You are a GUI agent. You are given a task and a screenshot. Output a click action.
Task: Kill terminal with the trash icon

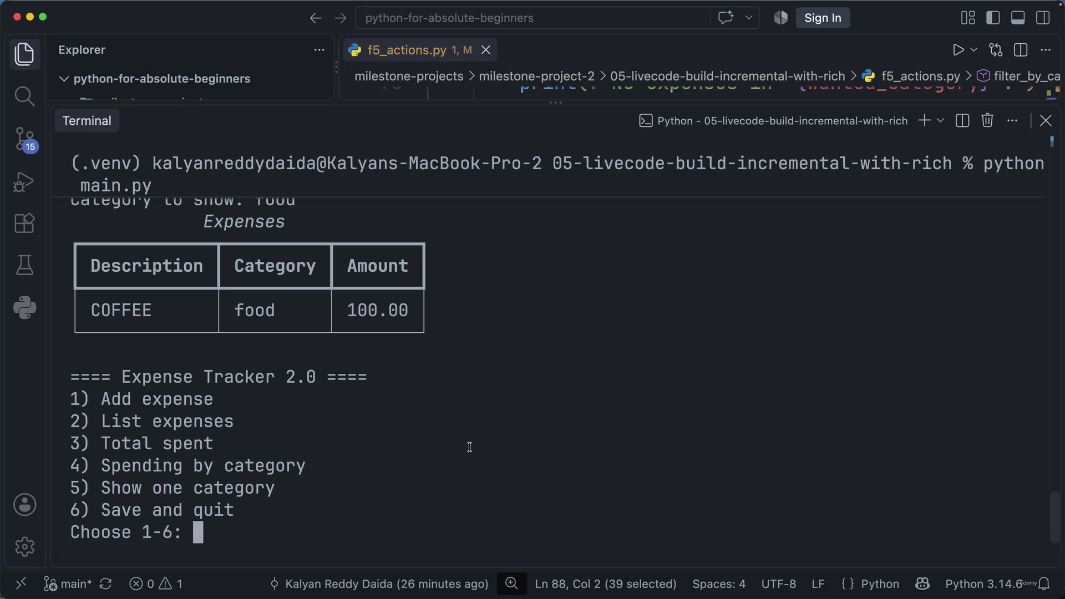(987, 120)
